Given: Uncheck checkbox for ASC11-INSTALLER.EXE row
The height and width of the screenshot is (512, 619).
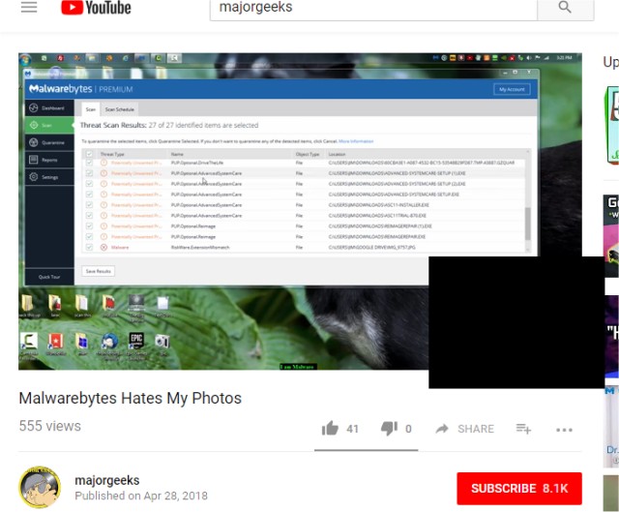Looking at the screenshot, I should (89, 205).
